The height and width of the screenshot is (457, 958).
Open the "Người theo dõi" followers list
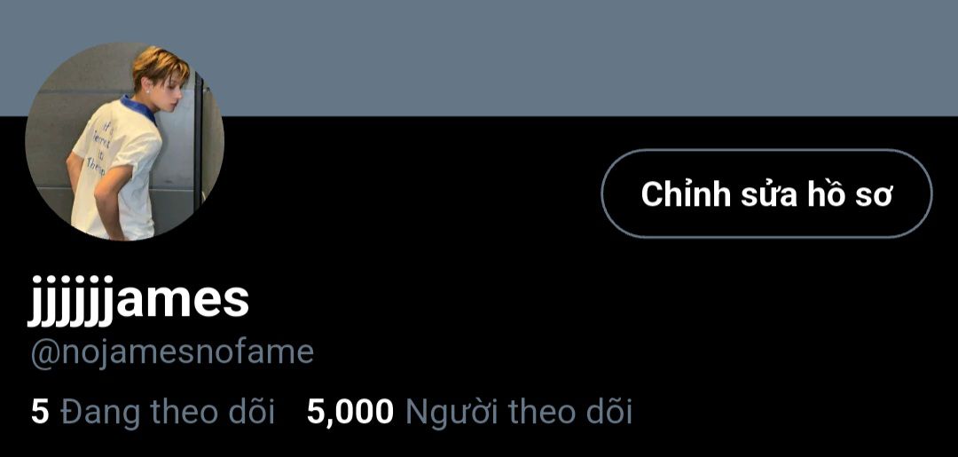click(x=469, y=411)
